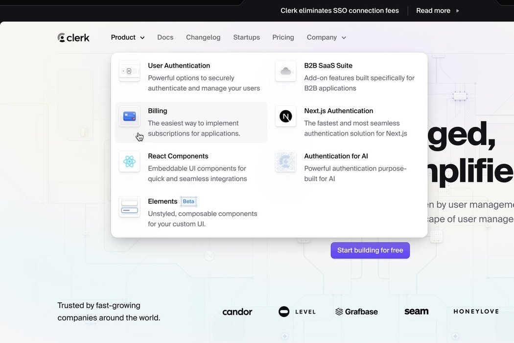Click 'Powerful authentication purpose-' description
The image size is (514, 343).
[355, 169]
